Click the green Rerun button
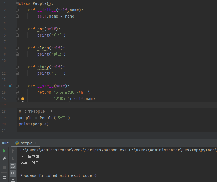The width and height of the screenshot is (217, 182). (4, 151)
